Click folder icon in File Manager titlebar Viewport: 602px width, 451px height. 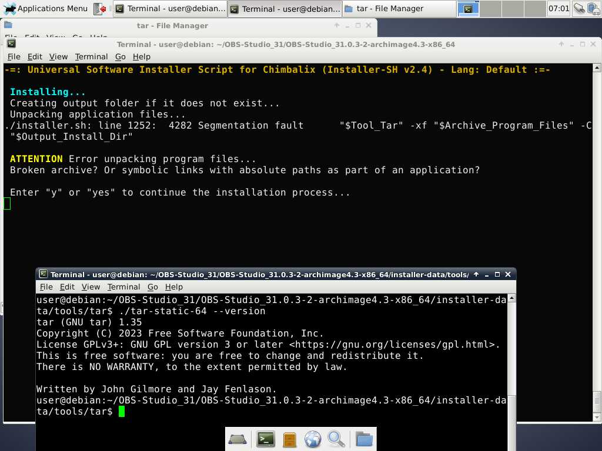(8, 25)
